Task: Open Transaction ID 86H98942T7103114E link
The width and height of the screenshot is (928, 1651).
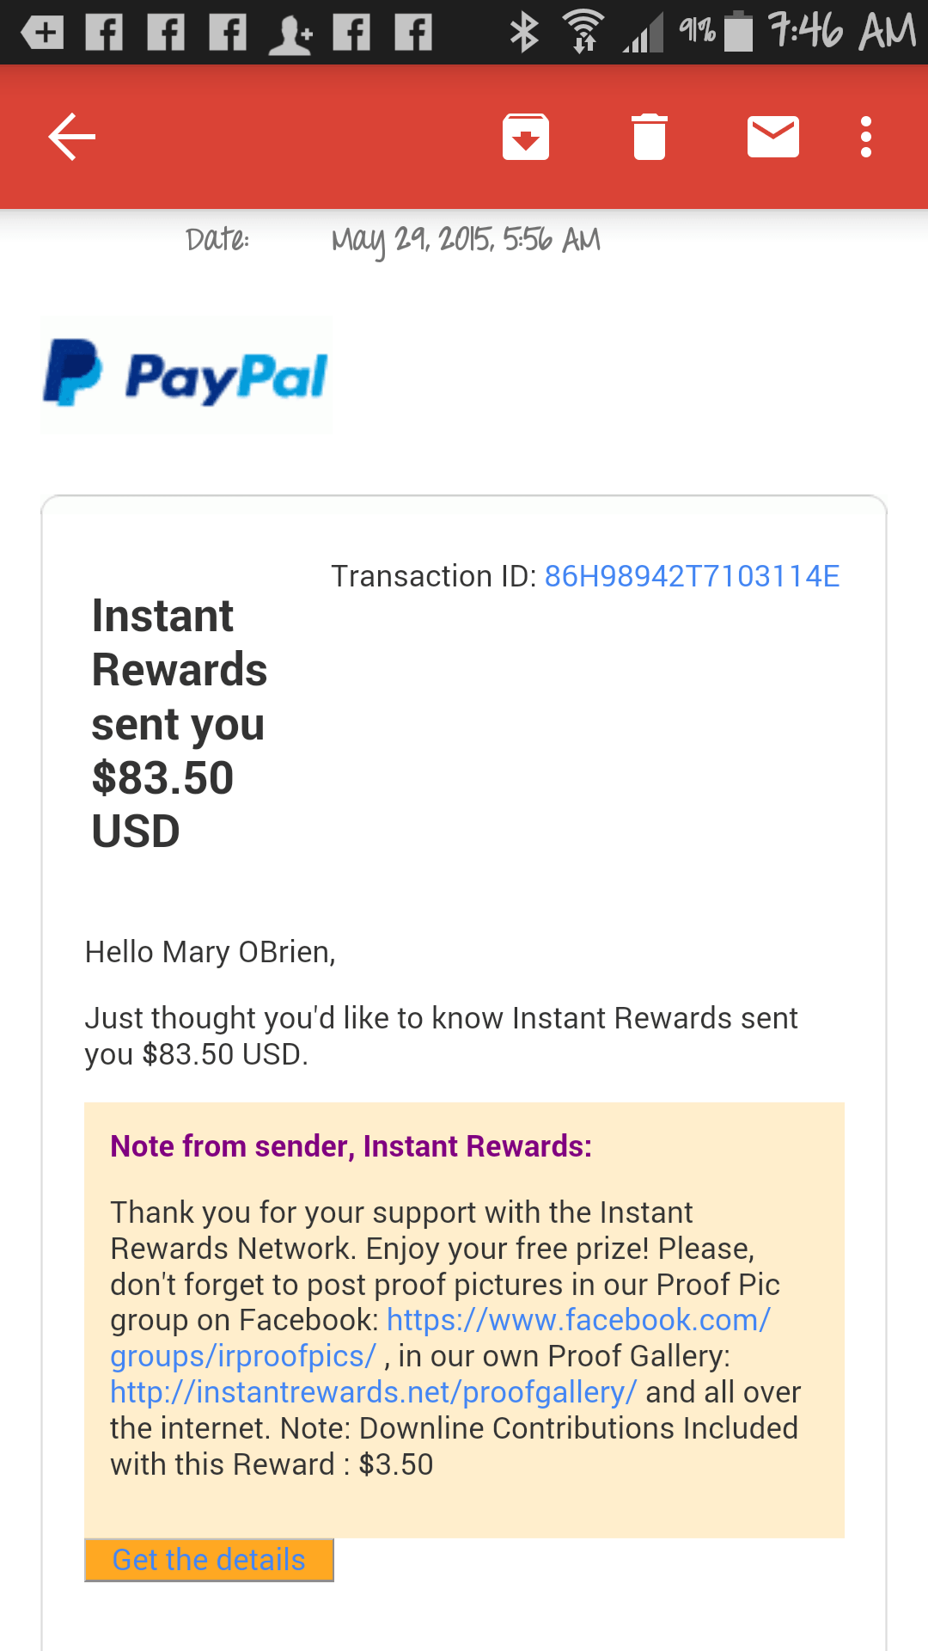Action: (x=692, y=576)
